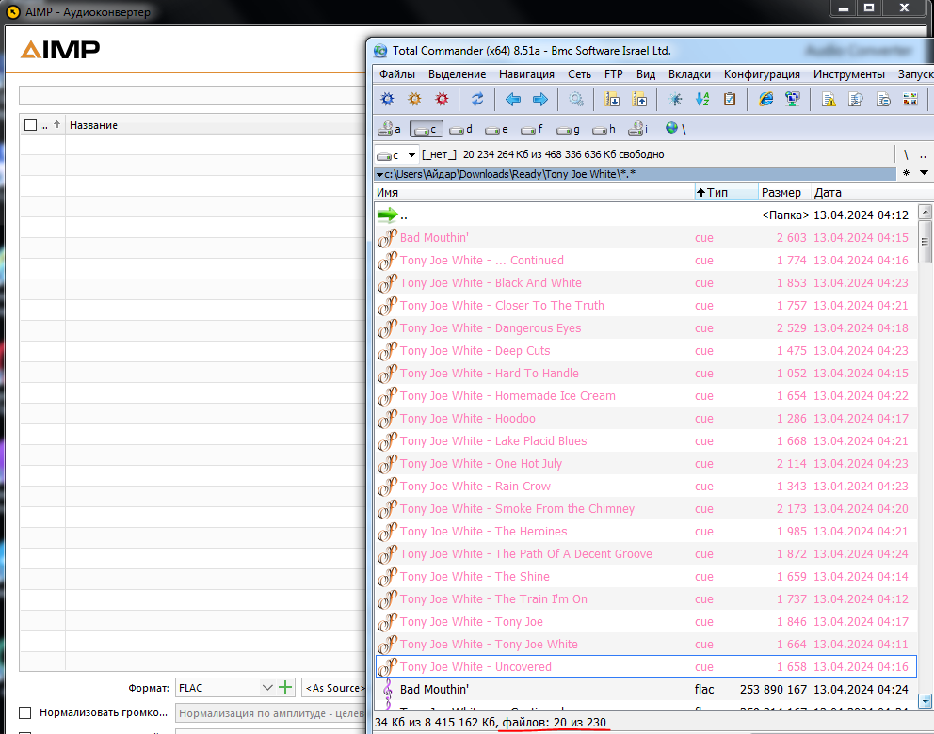Open the Вид menu
The image size is (934, 734).
click(646, 74)
